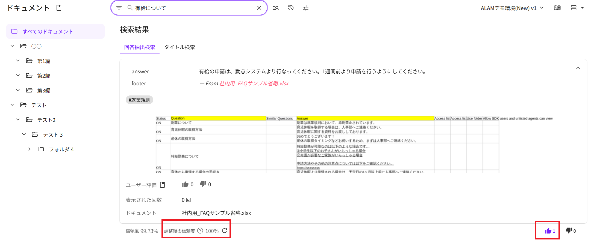
Task: Collapse the search result card chevron
Action: 578,68
